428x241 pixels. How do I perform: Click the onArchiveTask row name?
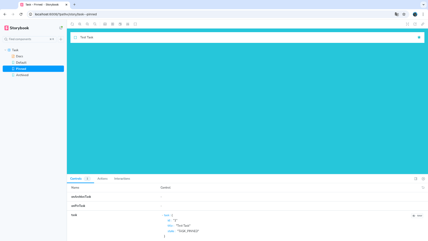click(x=81, y=197)
